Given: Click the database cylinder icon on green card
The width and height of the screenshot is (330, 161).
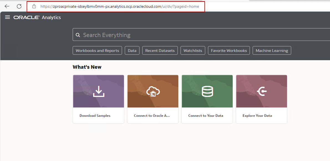Looking at the screenshot, I should [207, 91].
